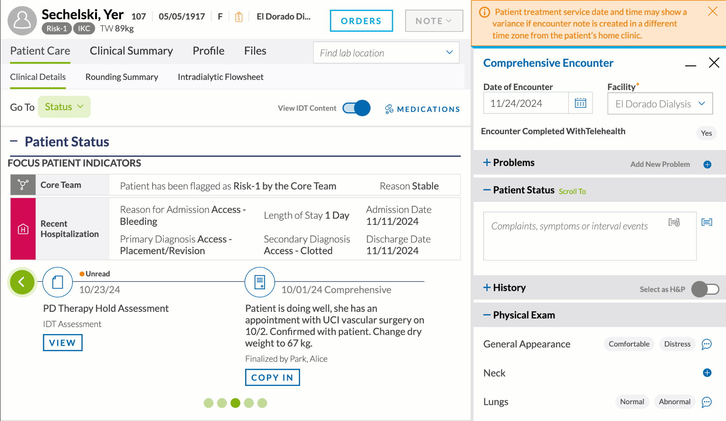The image size is (726, 421).
Task: Go back with green carousel arrow
Action: coord(22,282)
